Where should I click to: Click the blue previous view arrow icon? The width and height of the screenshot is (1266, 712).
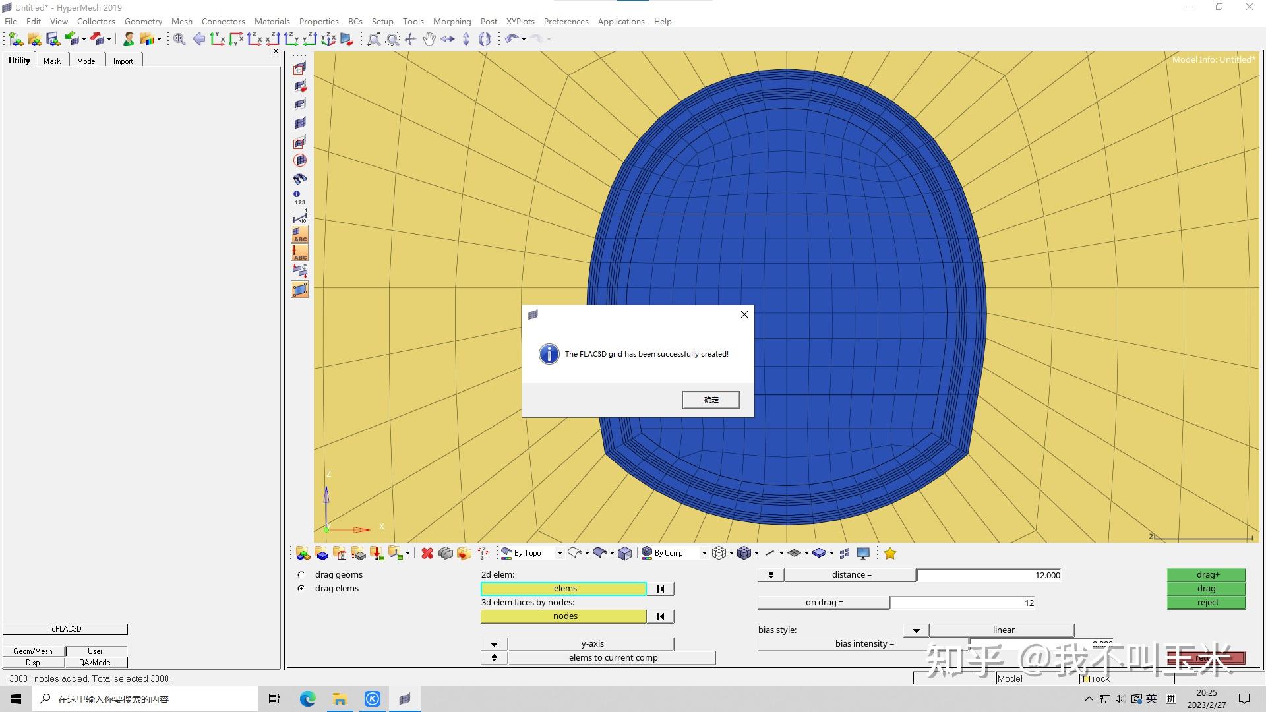point(198,39)
